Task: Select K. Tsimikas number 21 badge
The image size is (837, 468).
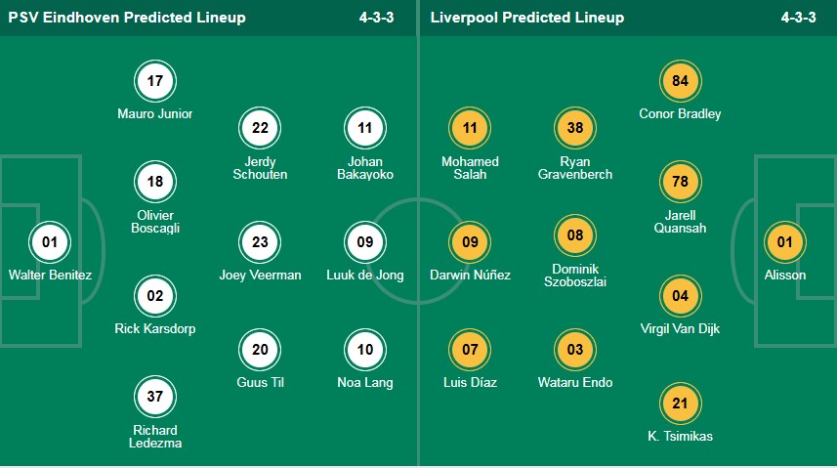Action: click(680, 404)
